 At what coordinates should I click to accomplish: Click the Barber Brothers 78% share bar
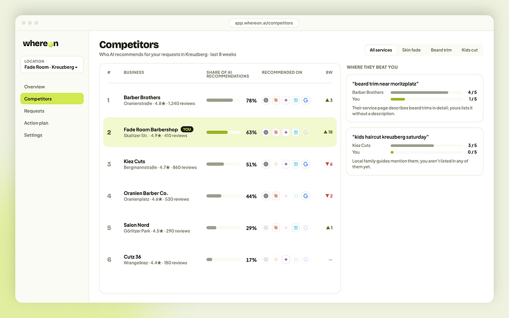pos(223,100)
